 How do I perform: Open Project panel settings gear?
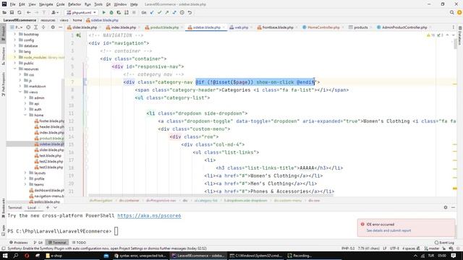coord(53,27)
